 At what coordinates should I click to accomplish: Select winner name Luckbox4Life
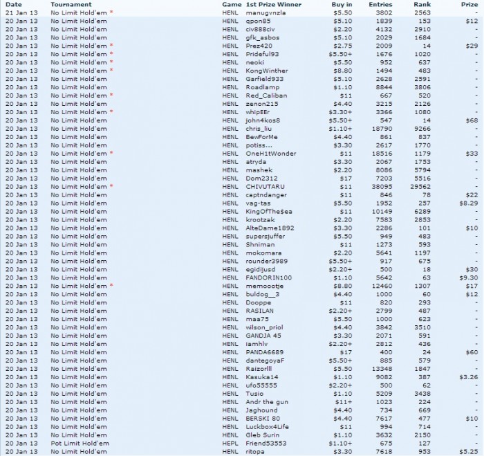click(268, 427)
